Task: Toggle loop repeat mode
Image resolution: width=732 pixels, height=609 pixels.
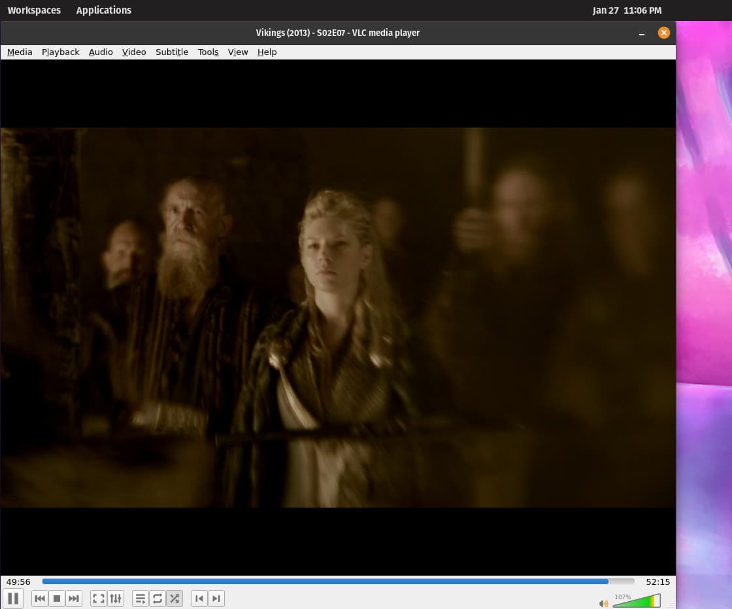Action: 158,599
